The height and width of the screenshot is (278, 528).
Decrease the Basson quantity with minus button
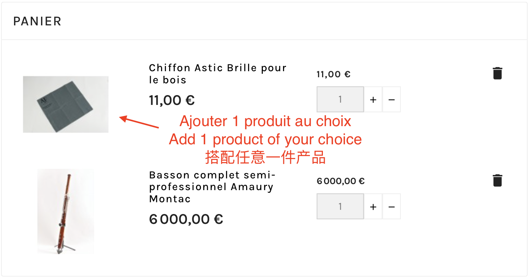coord(392,207)
